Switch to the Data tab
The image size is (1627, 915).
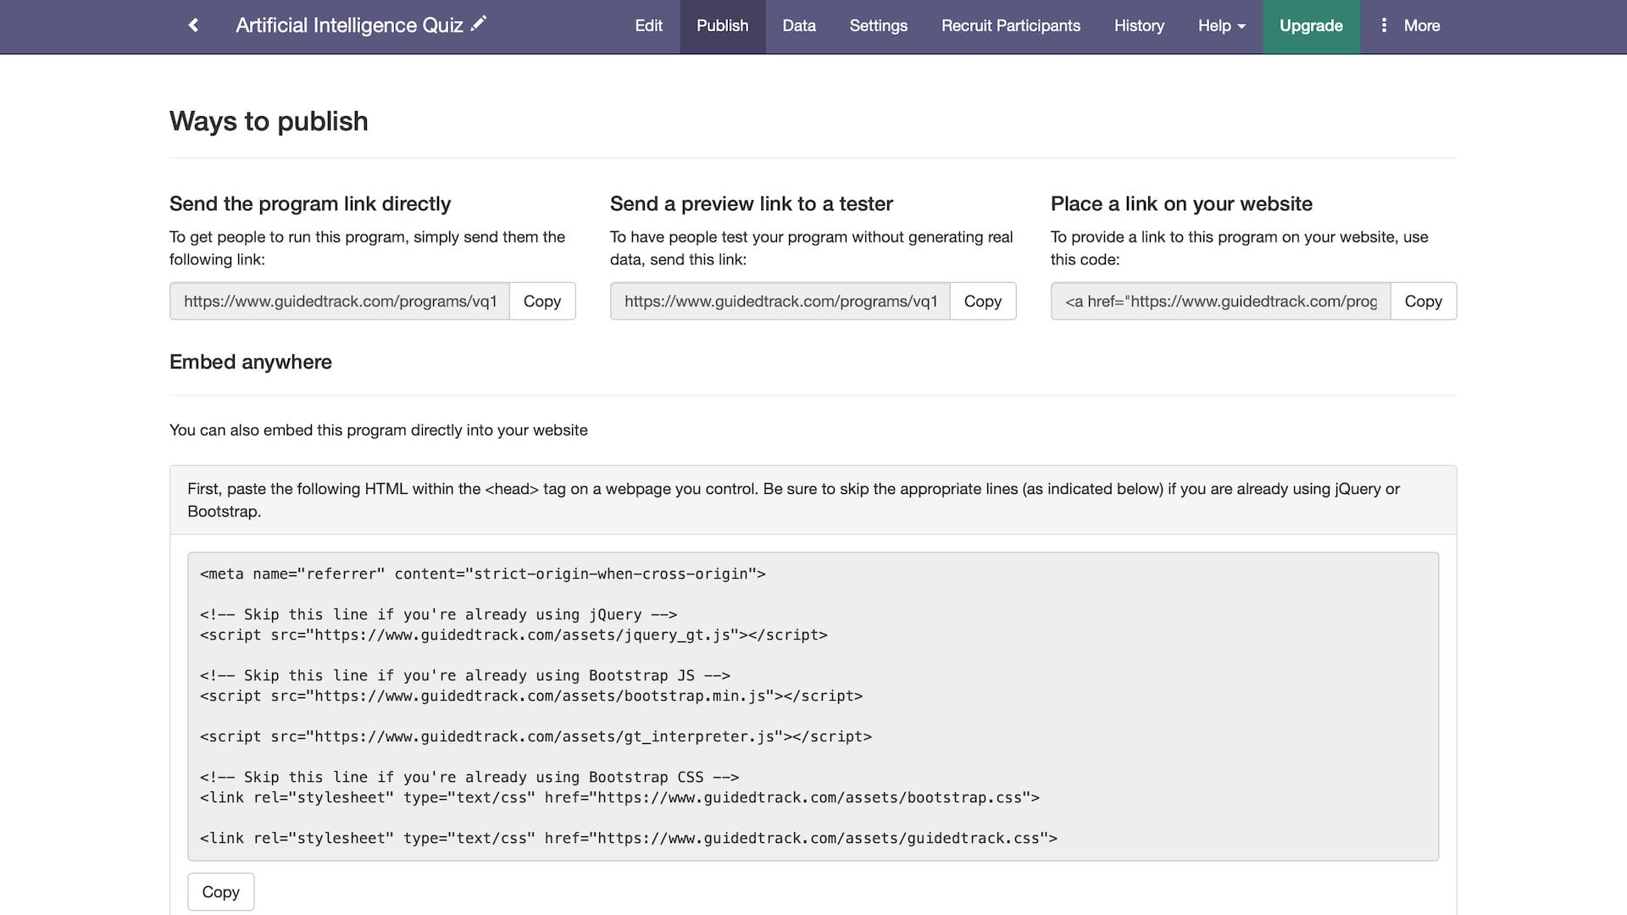pyautogui.click(x=798, y=25)
